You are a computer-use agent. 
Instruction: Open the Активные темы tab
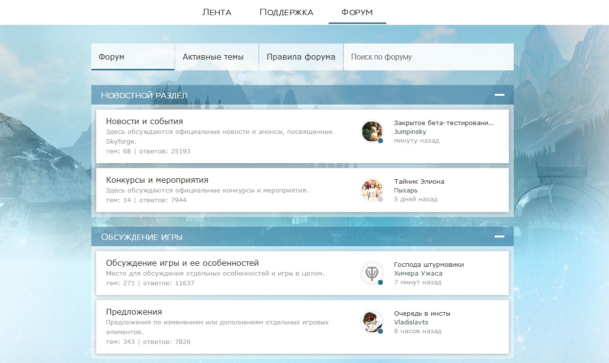pos(217,57)
